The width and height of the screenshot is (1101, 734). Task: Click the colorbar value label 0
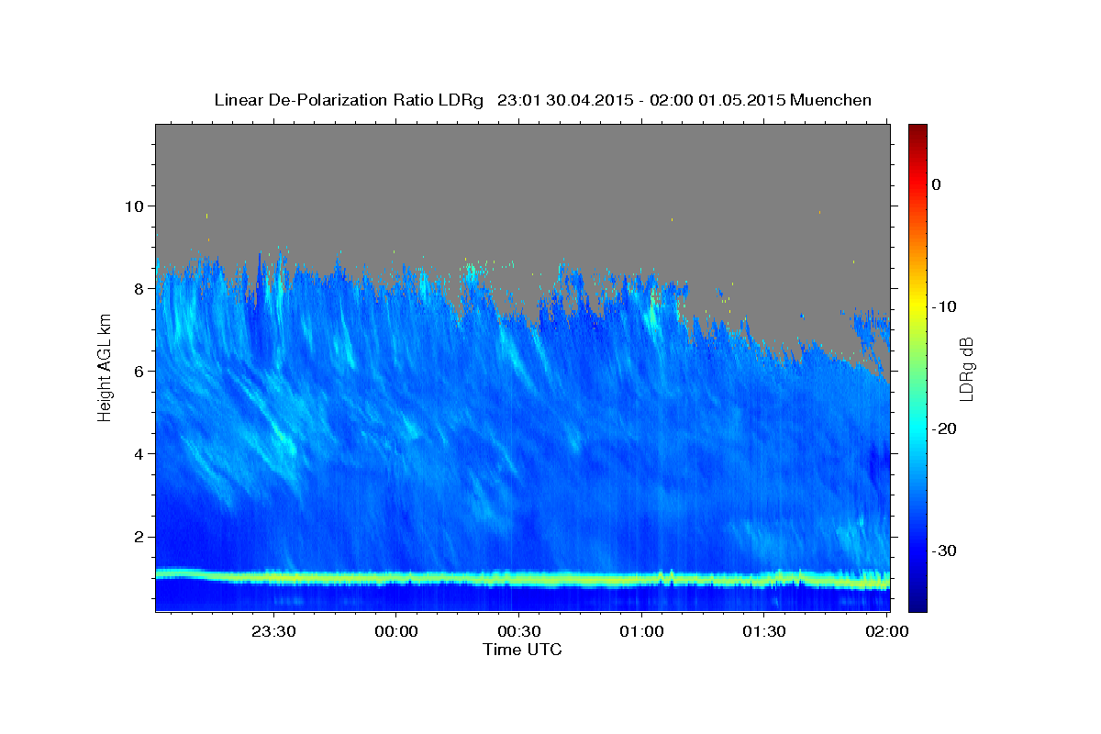(937, 184)
